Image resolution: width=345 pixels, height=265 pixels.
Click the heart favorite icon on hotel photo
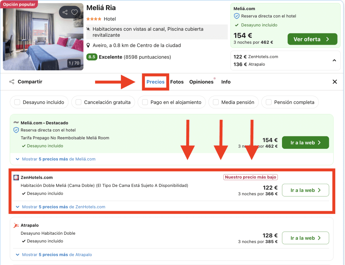tap(74, 12)
